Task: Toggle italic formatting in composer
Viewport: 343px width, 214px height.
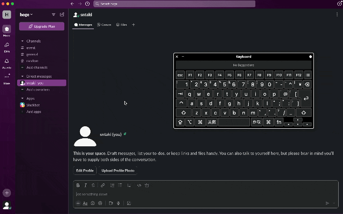Action: click(86, 185)
